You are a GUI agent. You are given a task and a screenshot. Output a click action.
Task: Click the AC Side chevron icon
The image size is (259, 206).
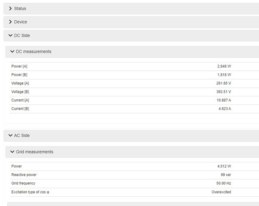tap(11, 136)
